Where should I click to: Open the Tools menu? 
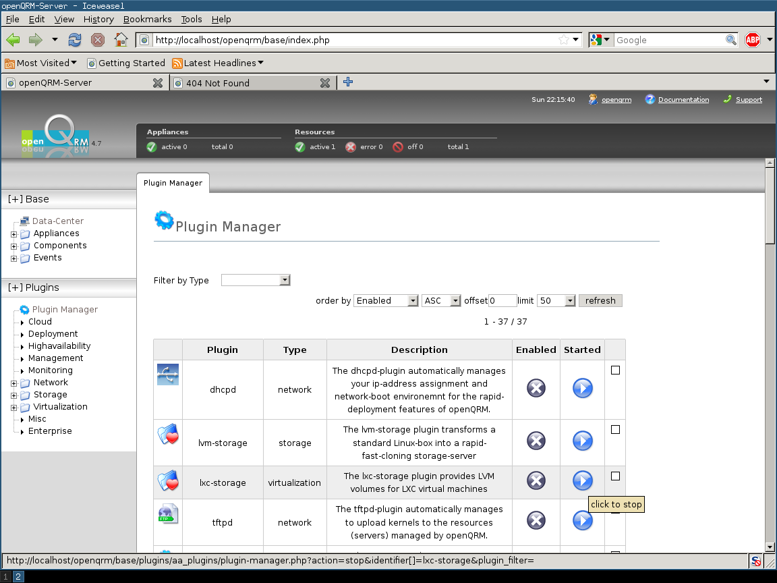click(x=192, y=19)
